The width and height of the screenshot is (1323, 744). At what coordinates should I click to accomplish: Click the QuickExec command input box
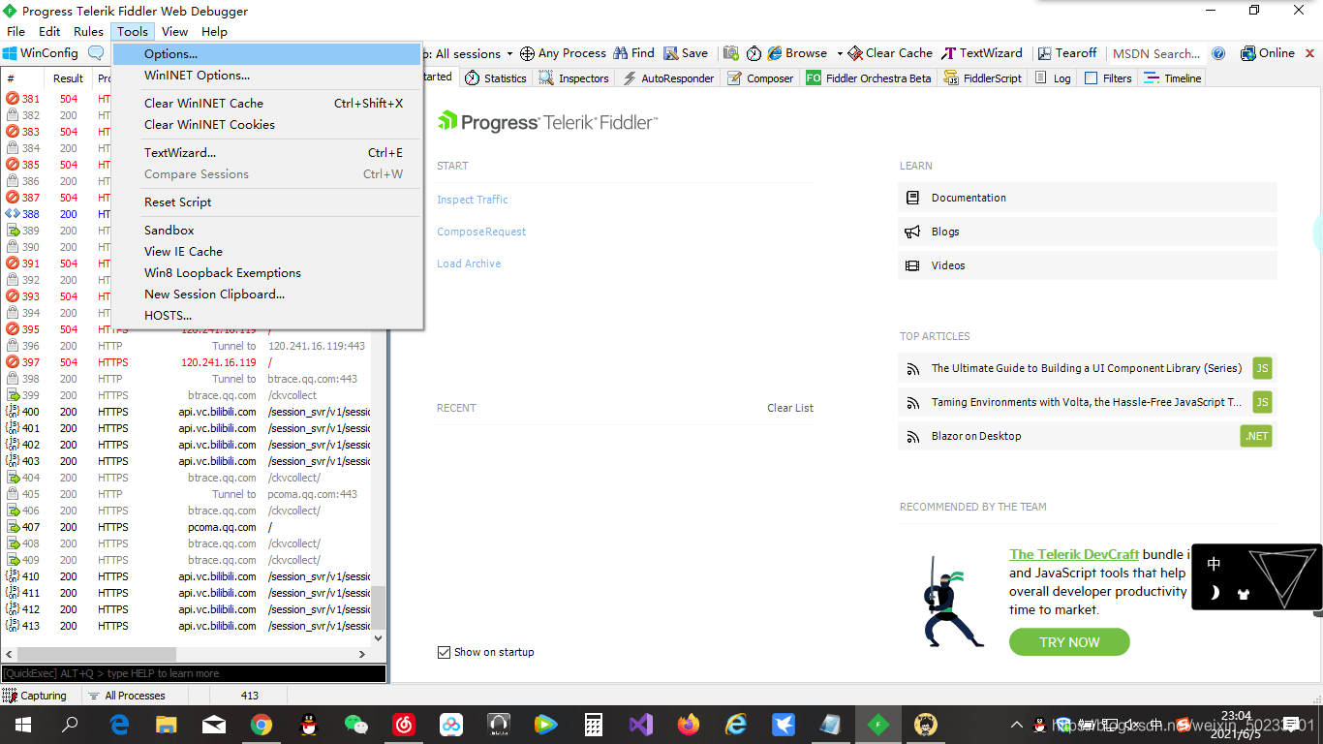194,673
